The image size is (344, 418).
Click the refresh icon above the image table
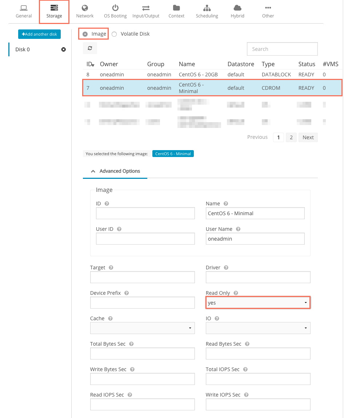[x=90, y=48]
